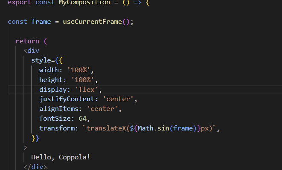Click the 'justifyContent' property
Screen dimensions: 282x170
pos(67,99)
